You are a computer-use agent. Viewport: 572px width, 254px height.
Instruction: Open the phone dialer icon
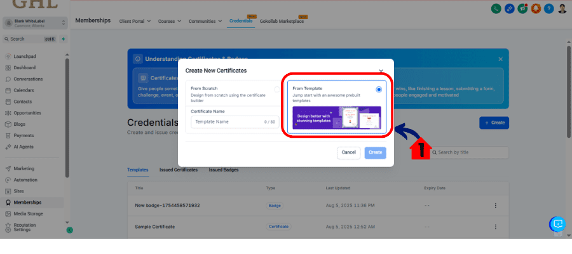(496, 9)
